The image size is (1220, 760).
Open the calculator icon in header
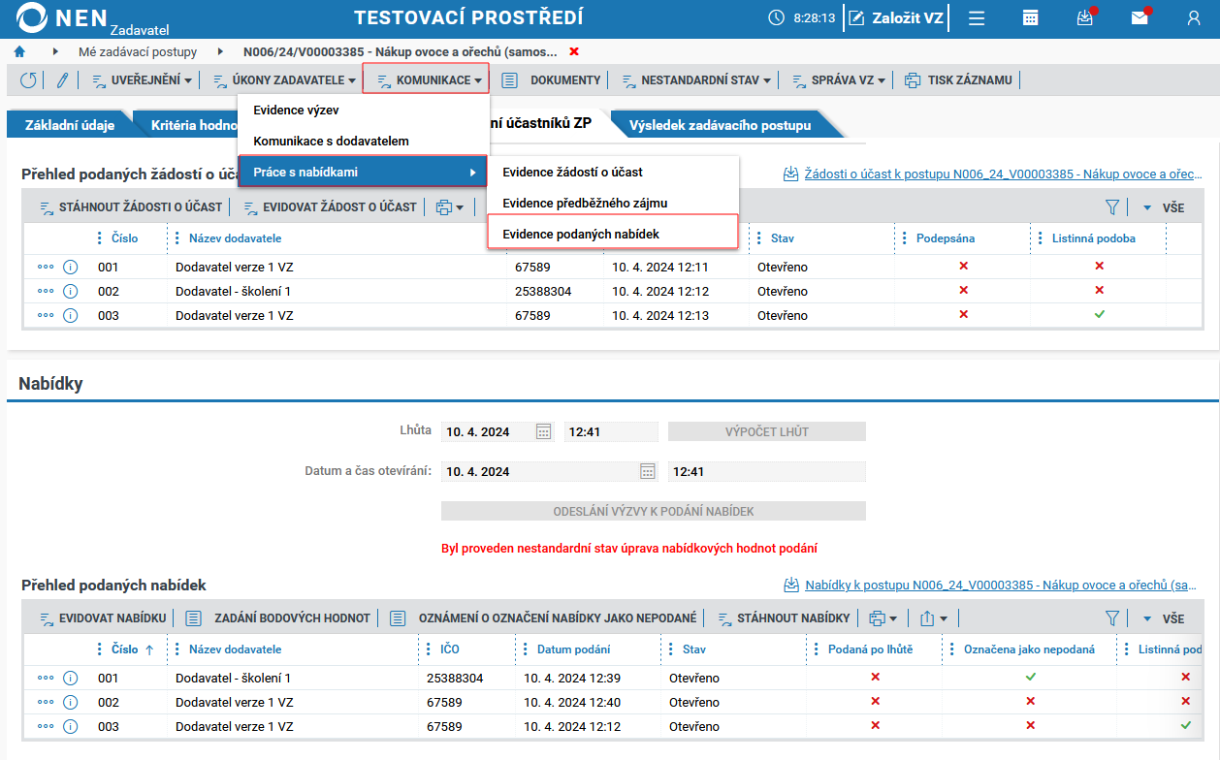(1031, 18)
